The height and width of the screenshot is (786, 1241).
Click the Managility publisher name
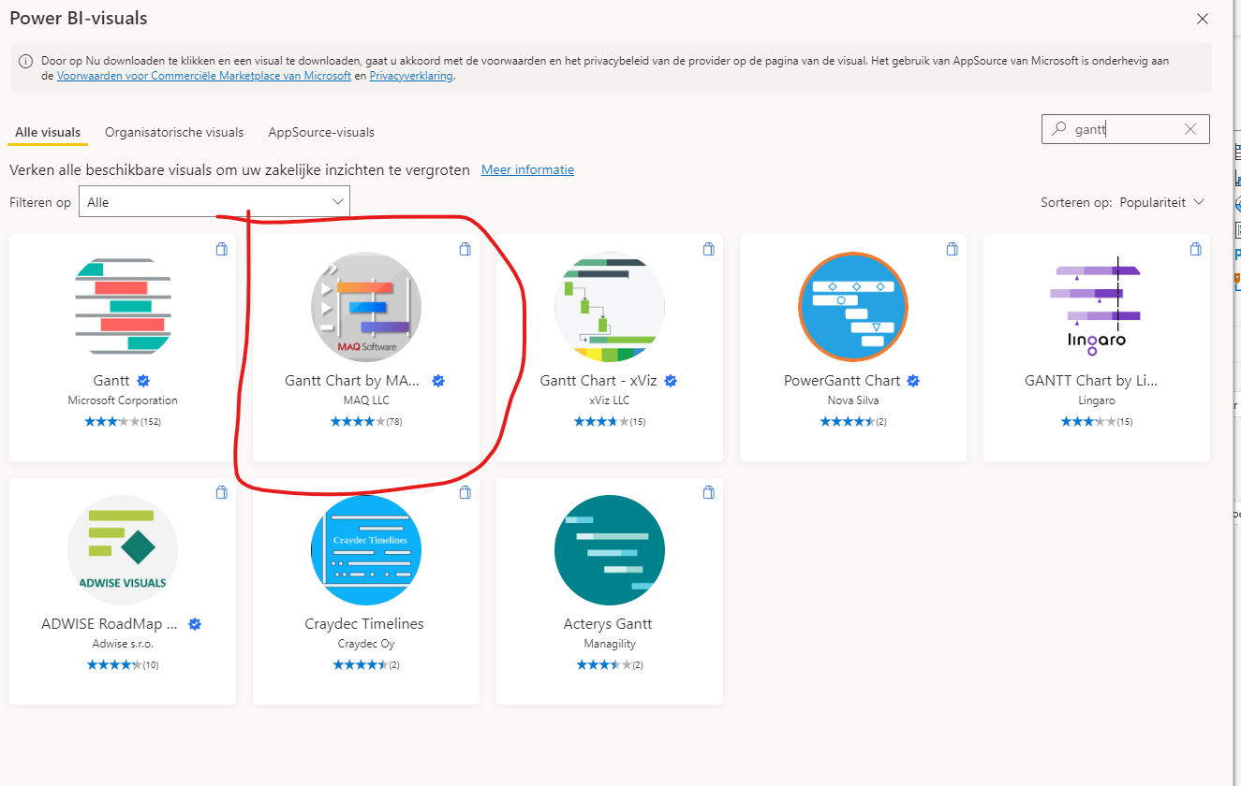(610, 644)
